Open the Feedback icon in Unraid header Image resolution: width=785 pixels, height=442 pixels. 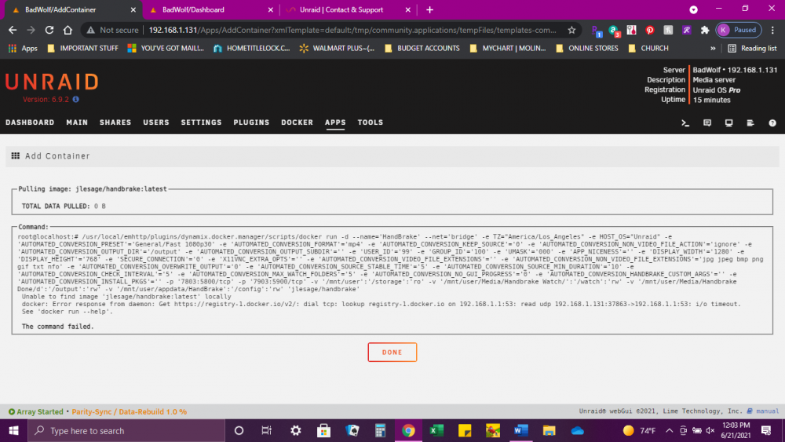[x=707, y=122]
